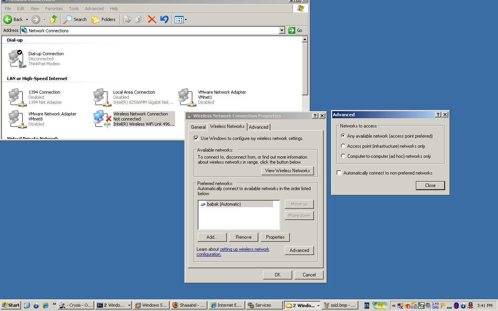Switch to Windows S... taskbar button
The image size is (498, 311).
(x=151, y=305)
